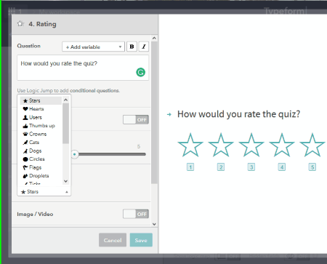Viewport: 327px width, 264px height.
Task: Choose Cats shape from the list
Action: pyautogui.click(x=41, y=143)
